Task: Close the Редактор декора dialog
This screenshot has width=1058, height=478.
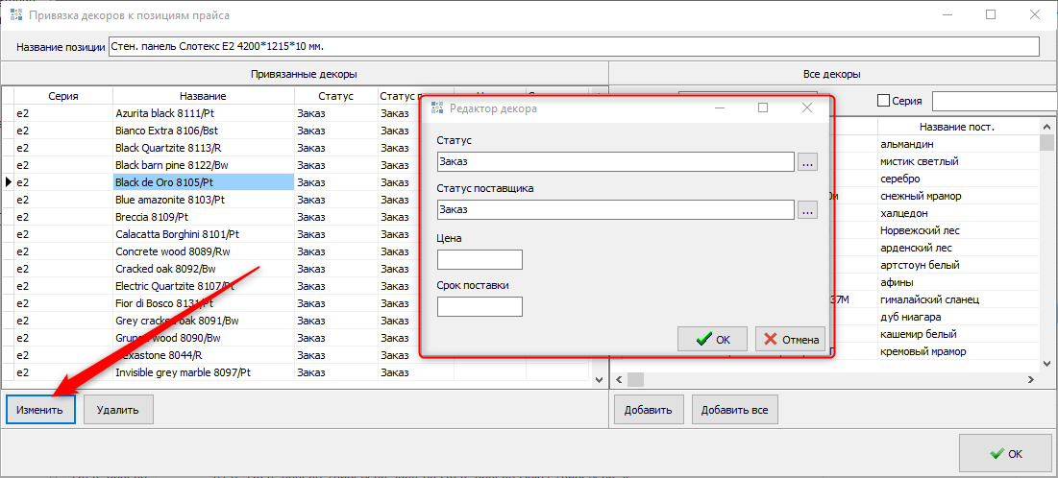Action: (x=807, y=108)
